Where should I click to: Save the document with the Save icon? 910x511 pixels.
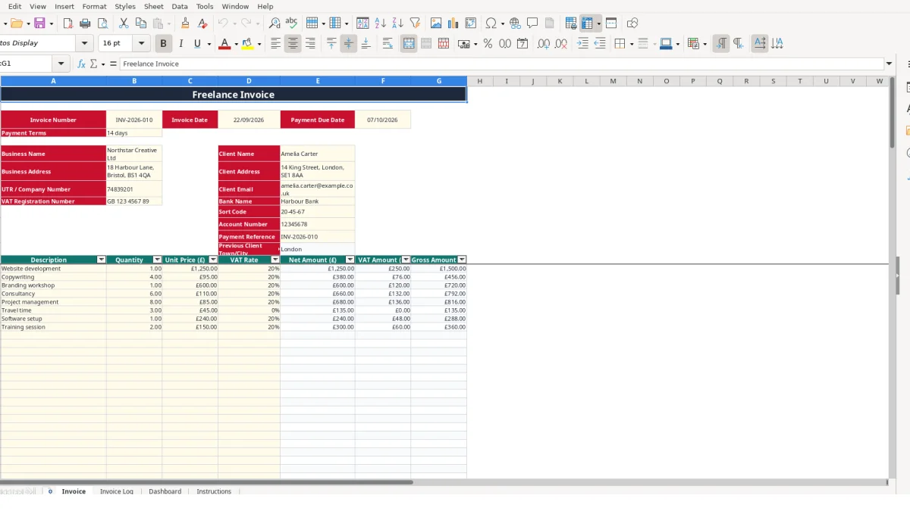39,23
